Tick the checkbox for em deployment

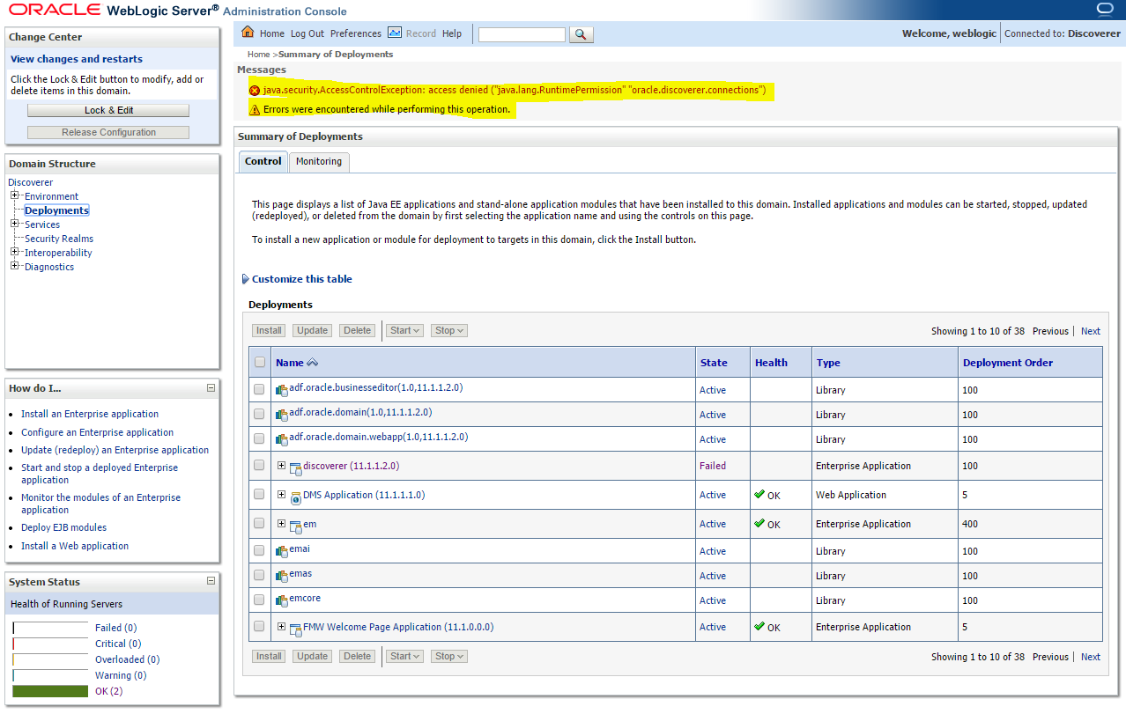[x=259, y=523]
